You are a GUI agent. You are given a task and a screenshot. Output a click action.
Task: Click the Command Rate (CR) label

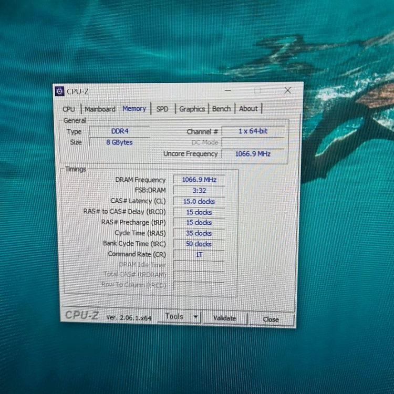137,254
